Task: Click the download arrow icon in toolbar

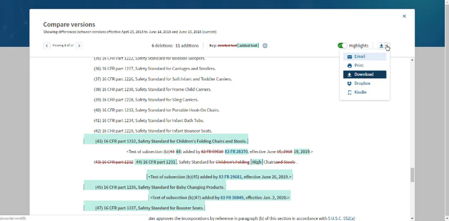Action: click(x=381, y=46)
